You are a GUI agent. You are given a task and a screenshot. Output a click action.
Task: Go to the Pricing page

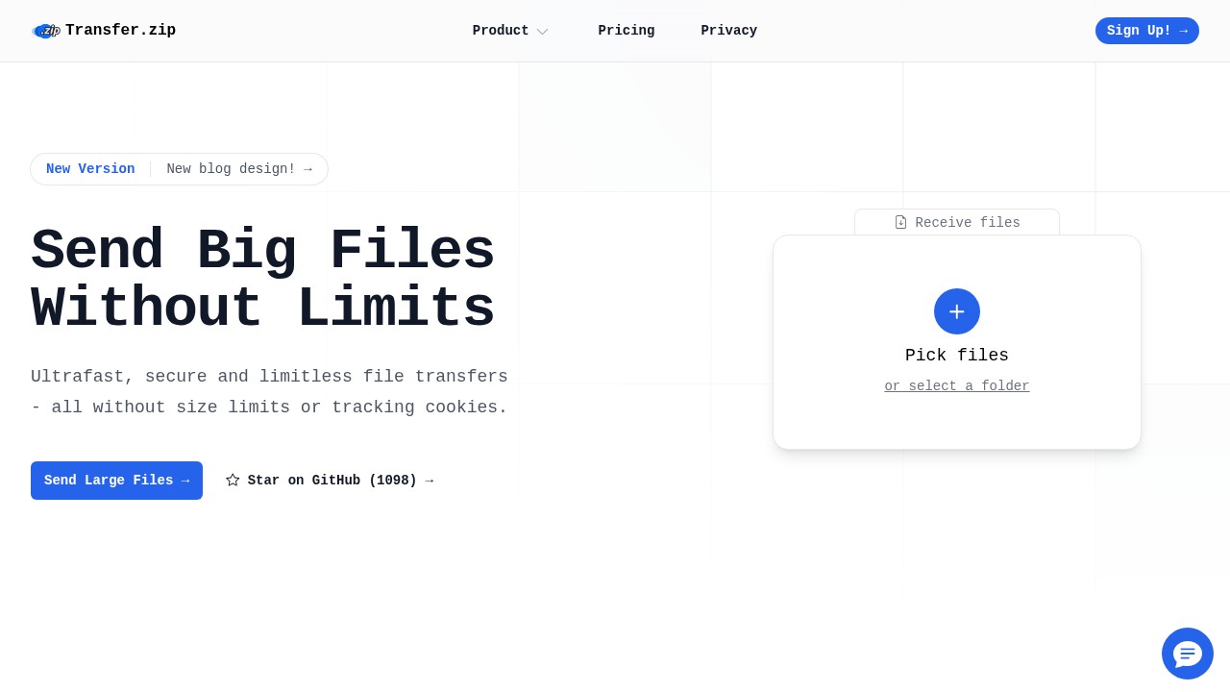[x=627, y=31]
